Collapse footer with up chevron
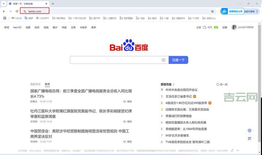The height and width of the screenshot is (155, 262). pyautogui.click(x=238, y=150)
